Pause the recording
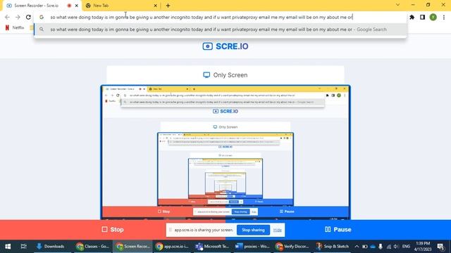The image size is (451, 253). (x=338, y=230)
